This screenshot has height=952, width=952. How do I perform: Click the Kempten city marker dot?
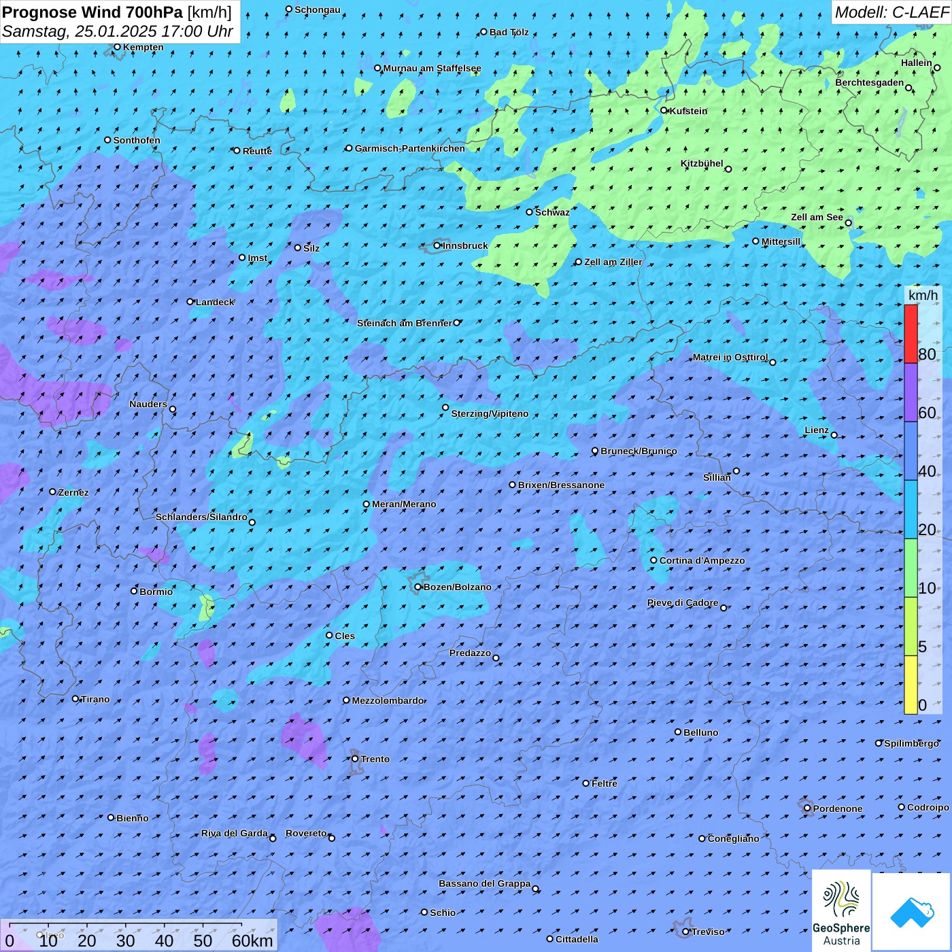coord(117,47)
